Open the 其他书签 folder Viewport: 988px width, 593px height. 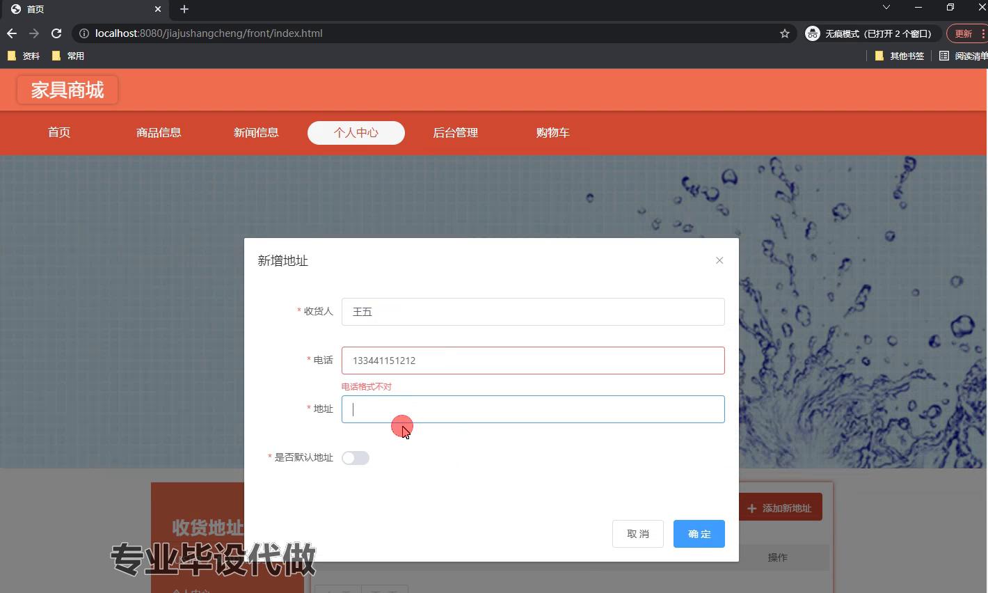point(900,56)
